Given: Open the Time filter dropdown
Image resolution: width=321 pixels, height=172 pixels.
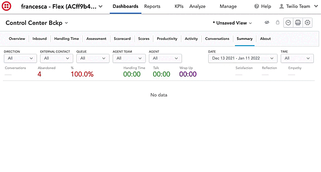Looking at the screenshot, I should 297,58.
